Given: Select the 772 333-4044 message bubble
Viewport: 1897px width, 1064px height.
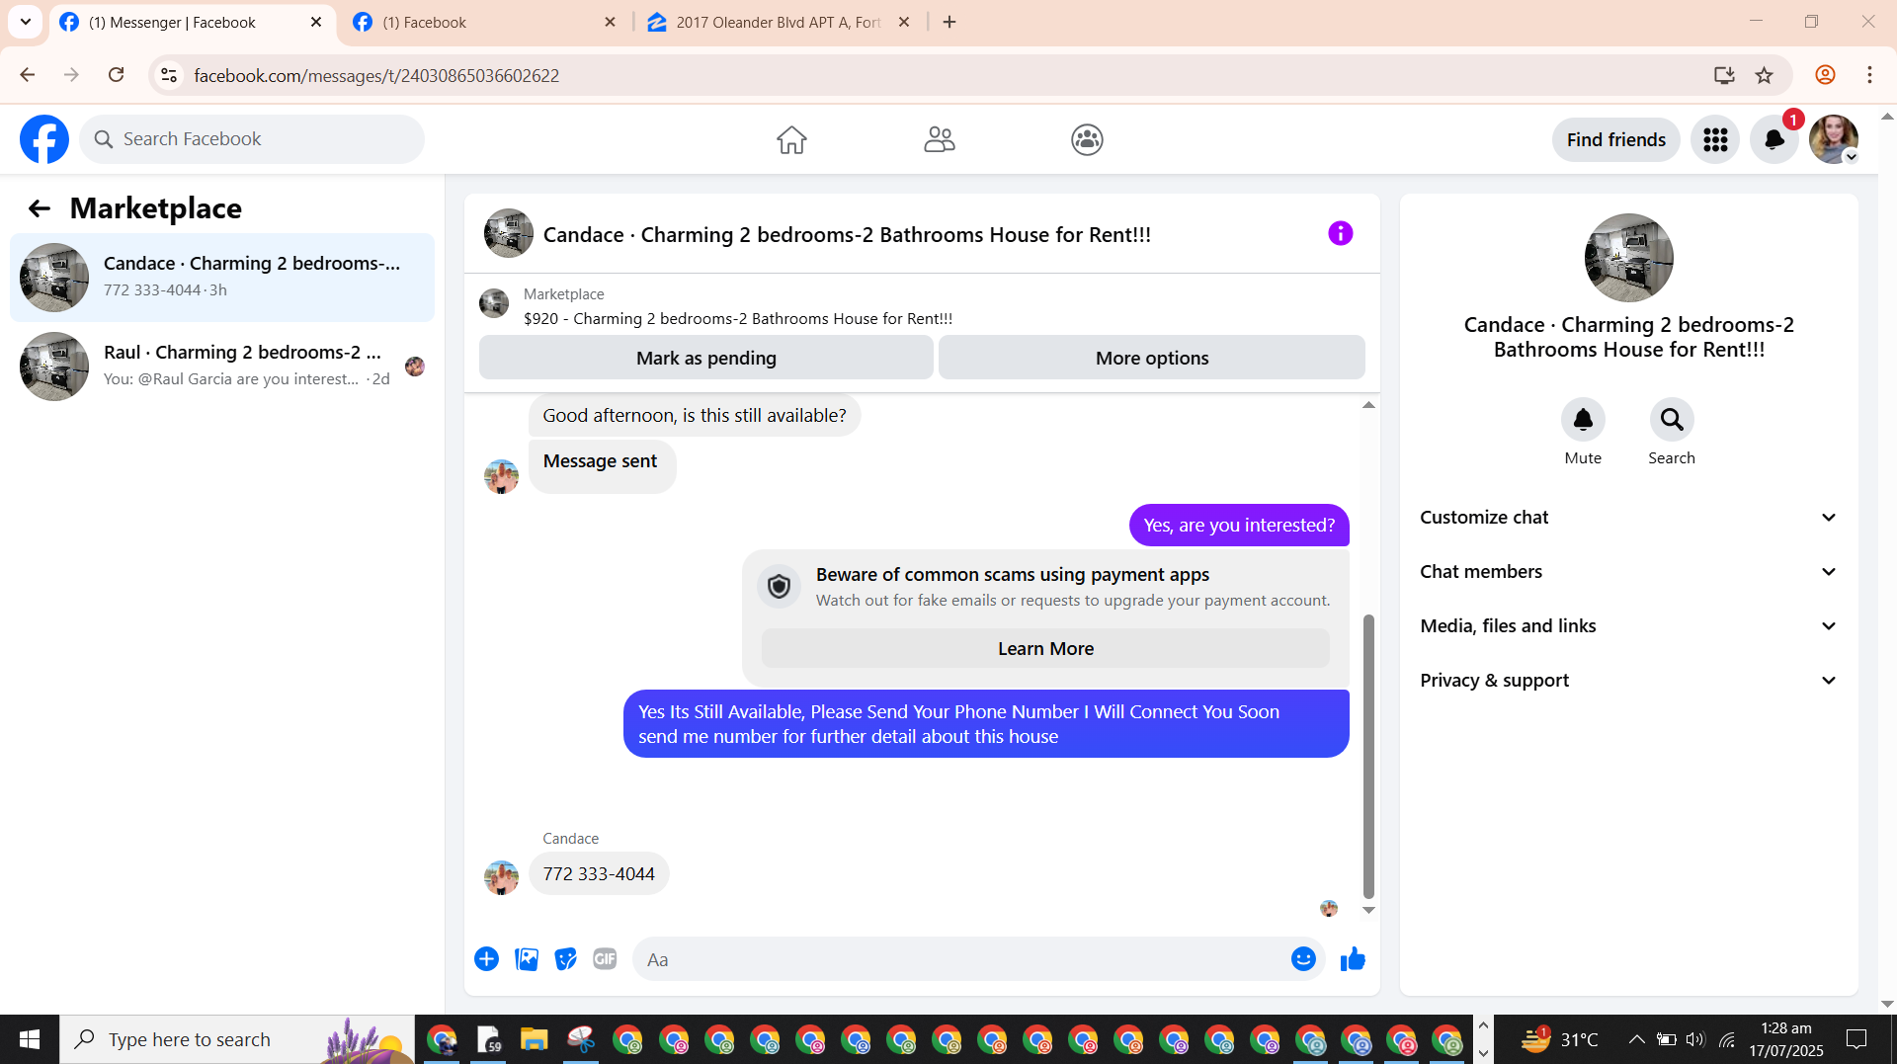Looking at the screenshot, I should [x=599, y=874].
